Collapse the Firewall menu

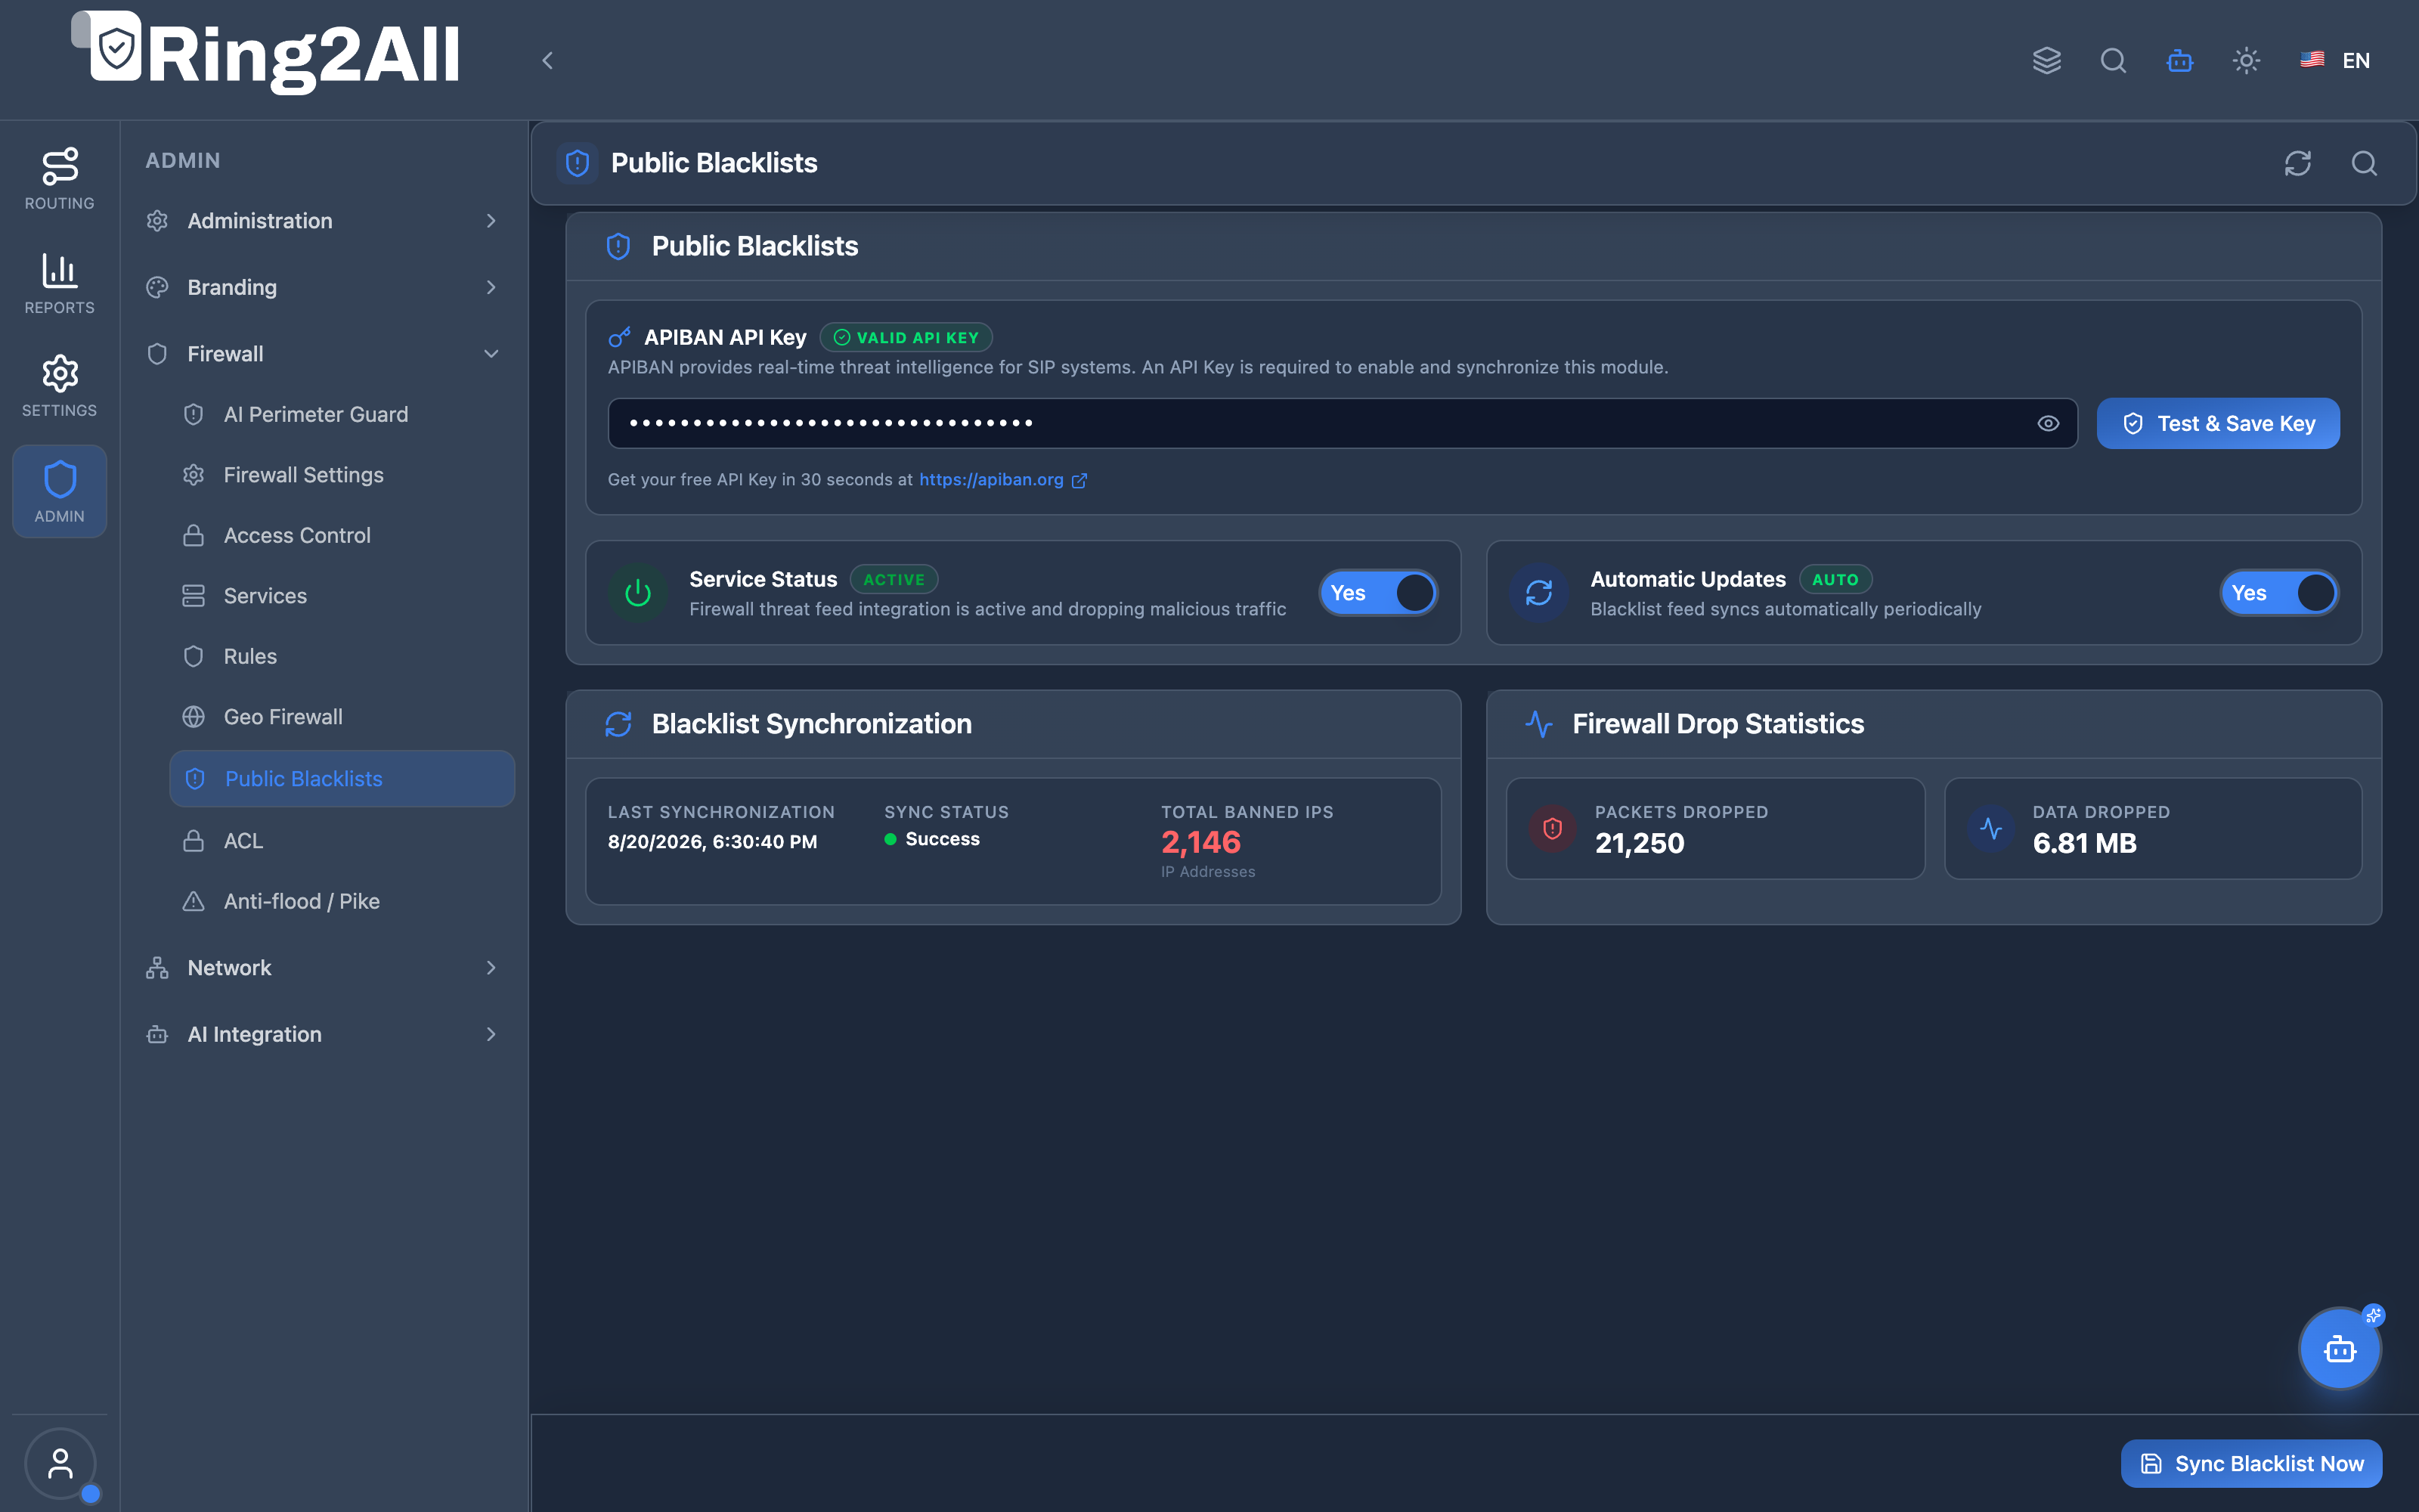[x=325, y=354]
